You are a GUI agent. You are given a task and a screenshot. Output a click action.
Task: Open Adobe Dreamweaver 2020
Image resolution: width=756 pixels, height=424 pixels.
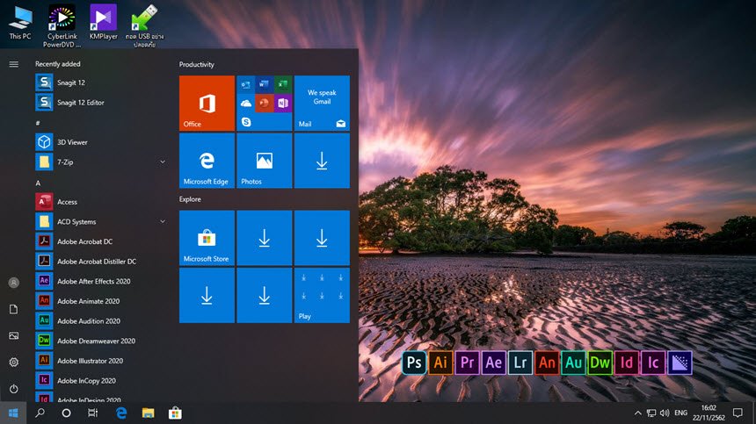tap(100, 341)
